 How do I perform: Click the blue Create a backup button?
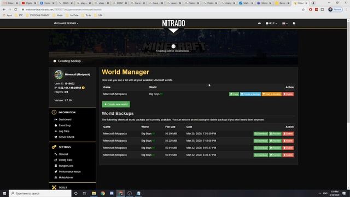[250, 94]
